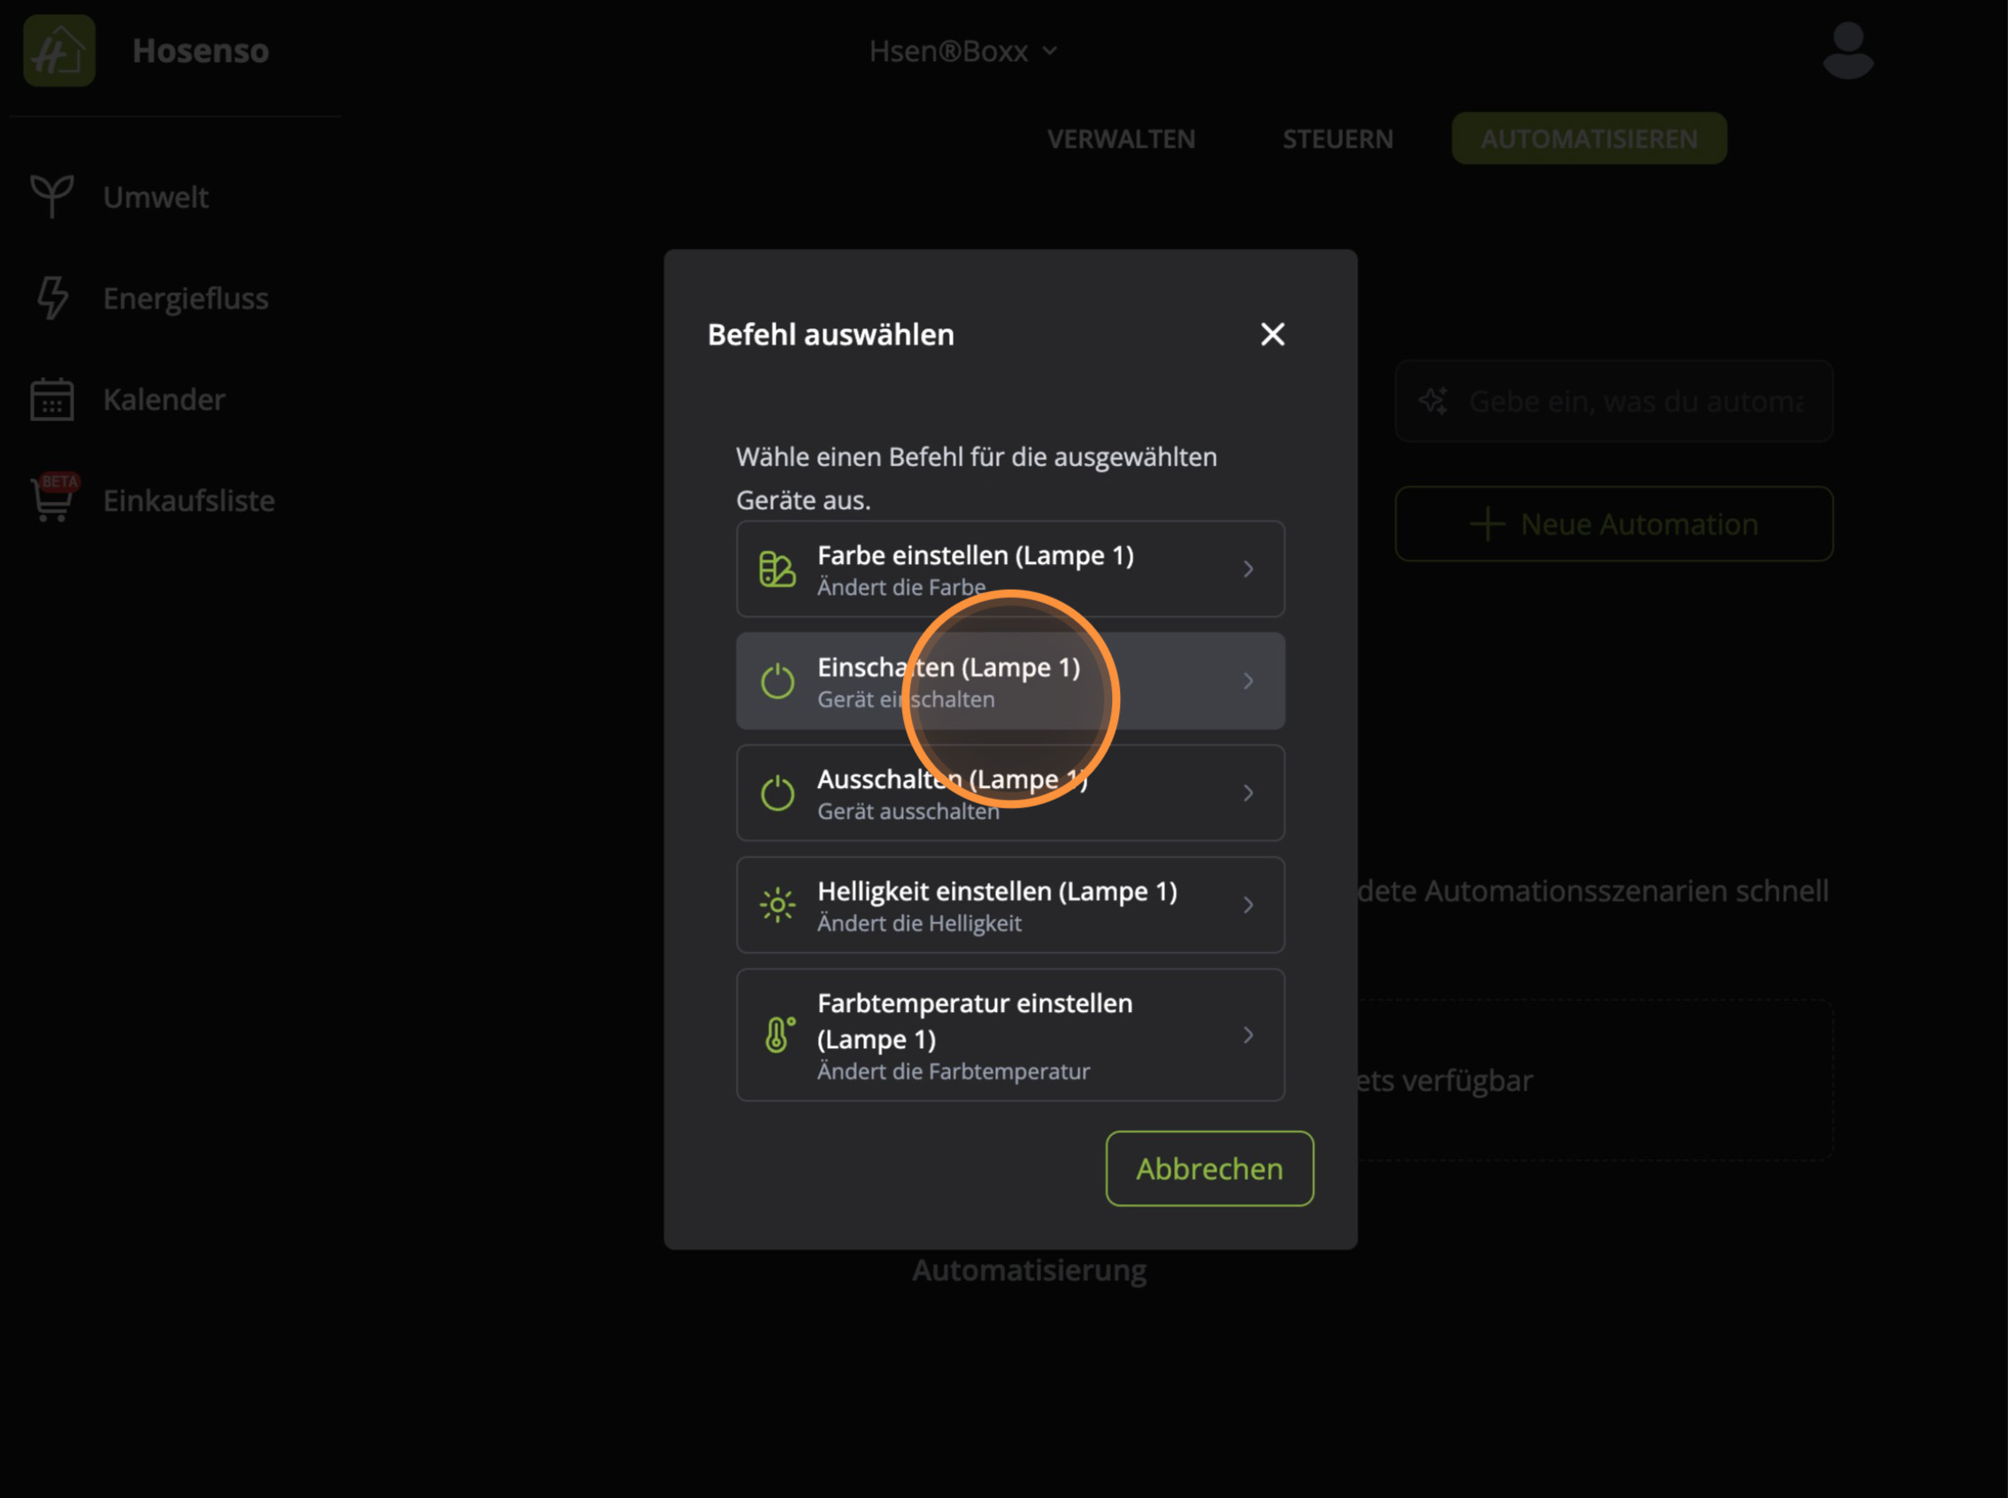Close the Befehl auswählen dialog
2008x1498 pixels.
1272,335
